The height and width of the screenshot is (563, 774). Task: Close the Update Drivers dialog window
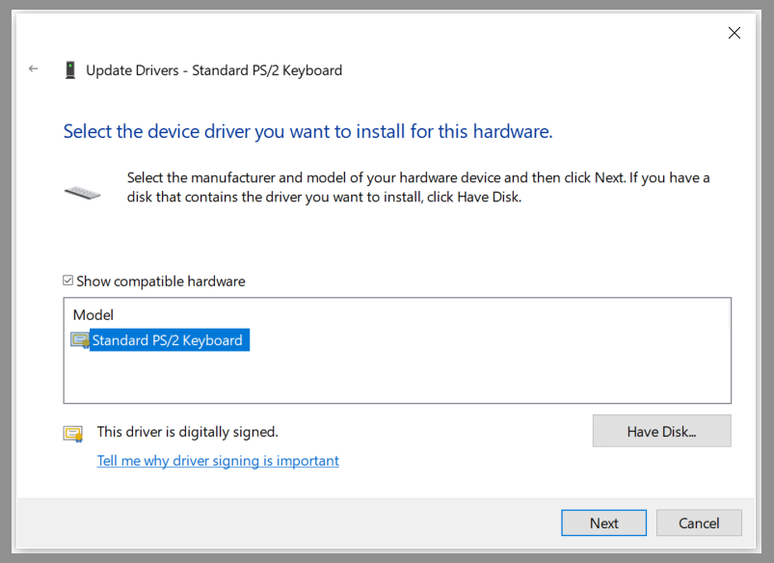[x=734, y=33]
